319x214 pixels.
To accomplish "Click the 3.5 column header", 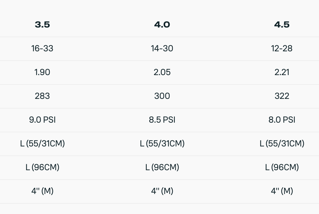I will click(42, 25).
